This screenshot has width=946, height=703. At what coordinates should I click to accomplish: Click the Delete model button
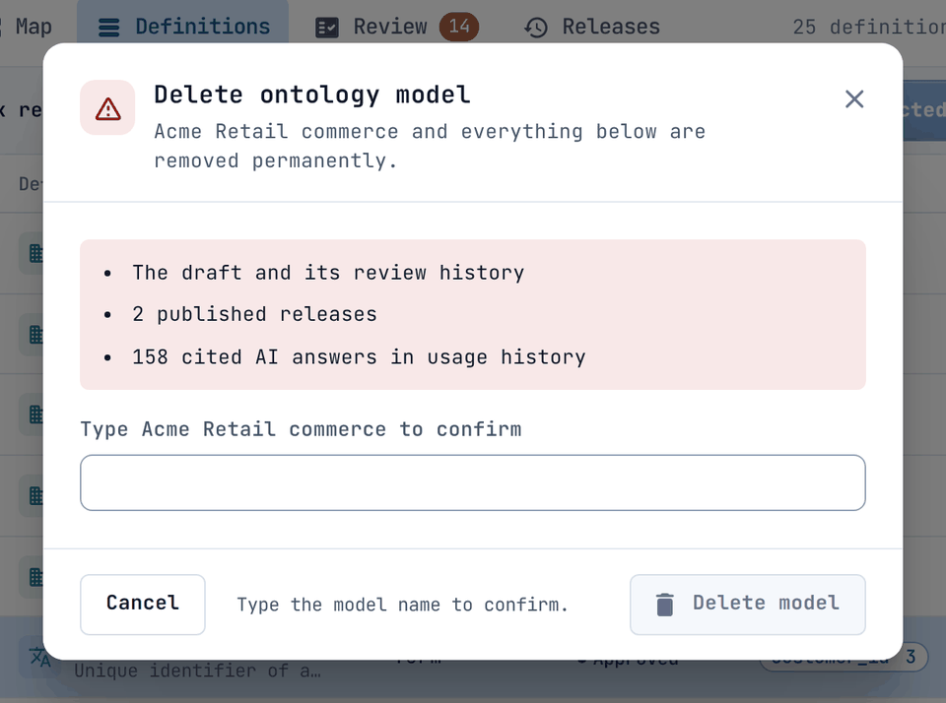pyautogui.click(x=748, y=604)
